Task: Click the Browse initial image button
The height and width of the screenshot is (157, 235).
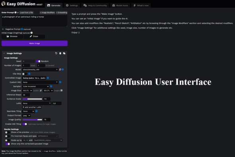Action: tap(12, 37)
